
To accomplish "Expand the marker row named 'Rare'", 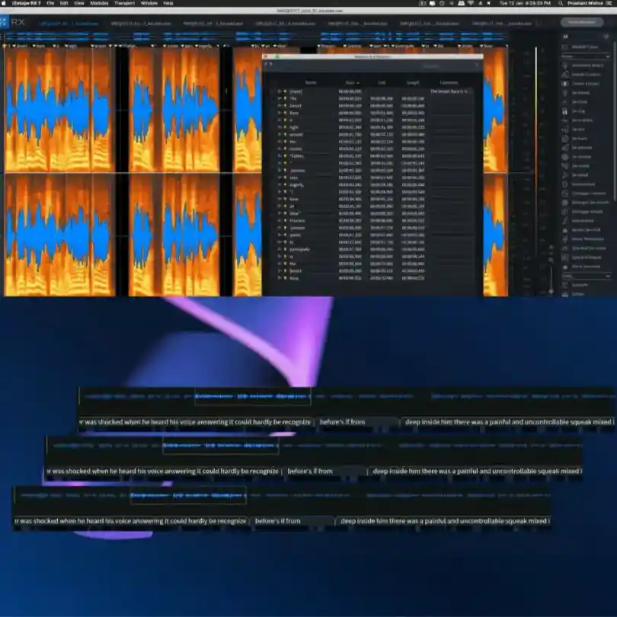I will (279, 111).
